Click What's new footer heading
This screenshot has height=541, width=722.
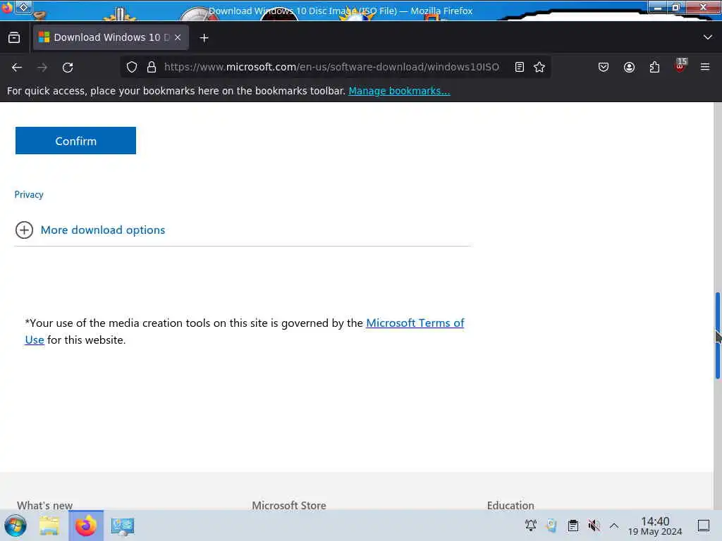point(44,505)
